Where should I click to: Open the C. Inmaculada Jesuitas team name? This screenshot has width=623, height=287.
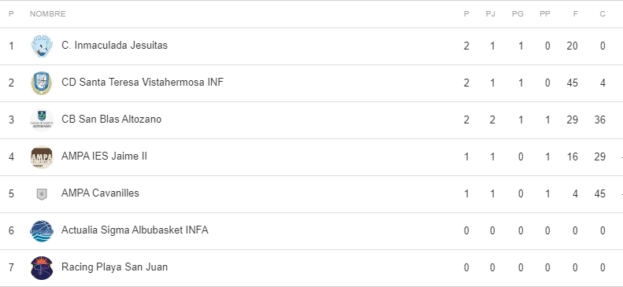coord(114,45)
